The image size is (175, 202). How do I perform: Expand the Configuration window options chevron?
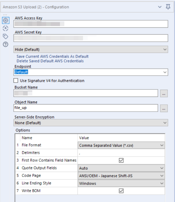(160, 7)
